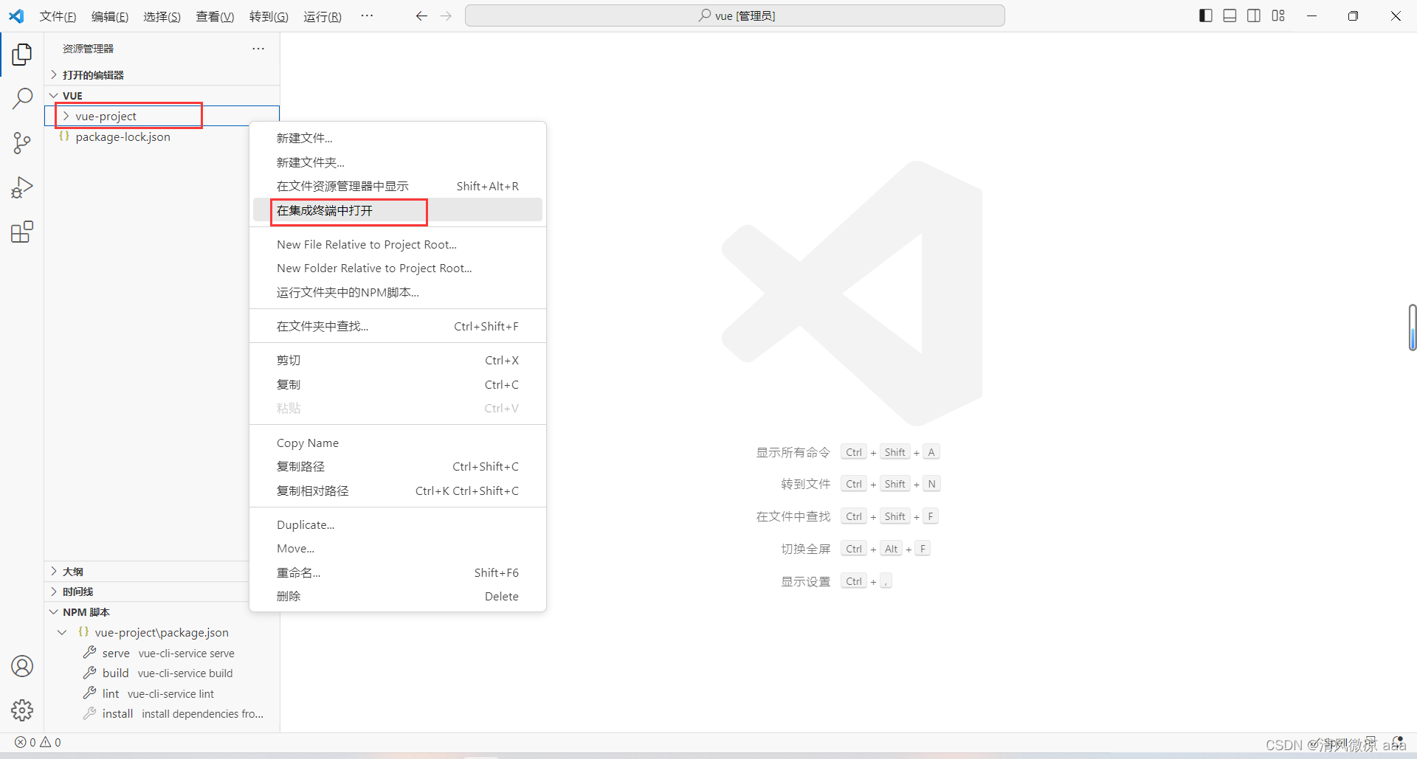Open the 转到(G) menu
Viewport: 1417px width, 759px height.
point(269,16)
